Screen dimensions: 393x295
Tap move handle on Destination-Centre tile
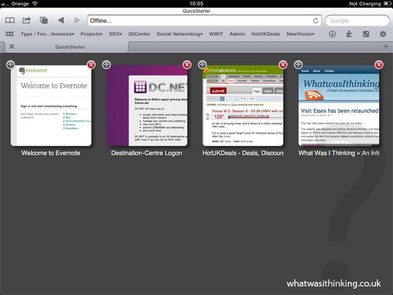[x=107, y=64]
